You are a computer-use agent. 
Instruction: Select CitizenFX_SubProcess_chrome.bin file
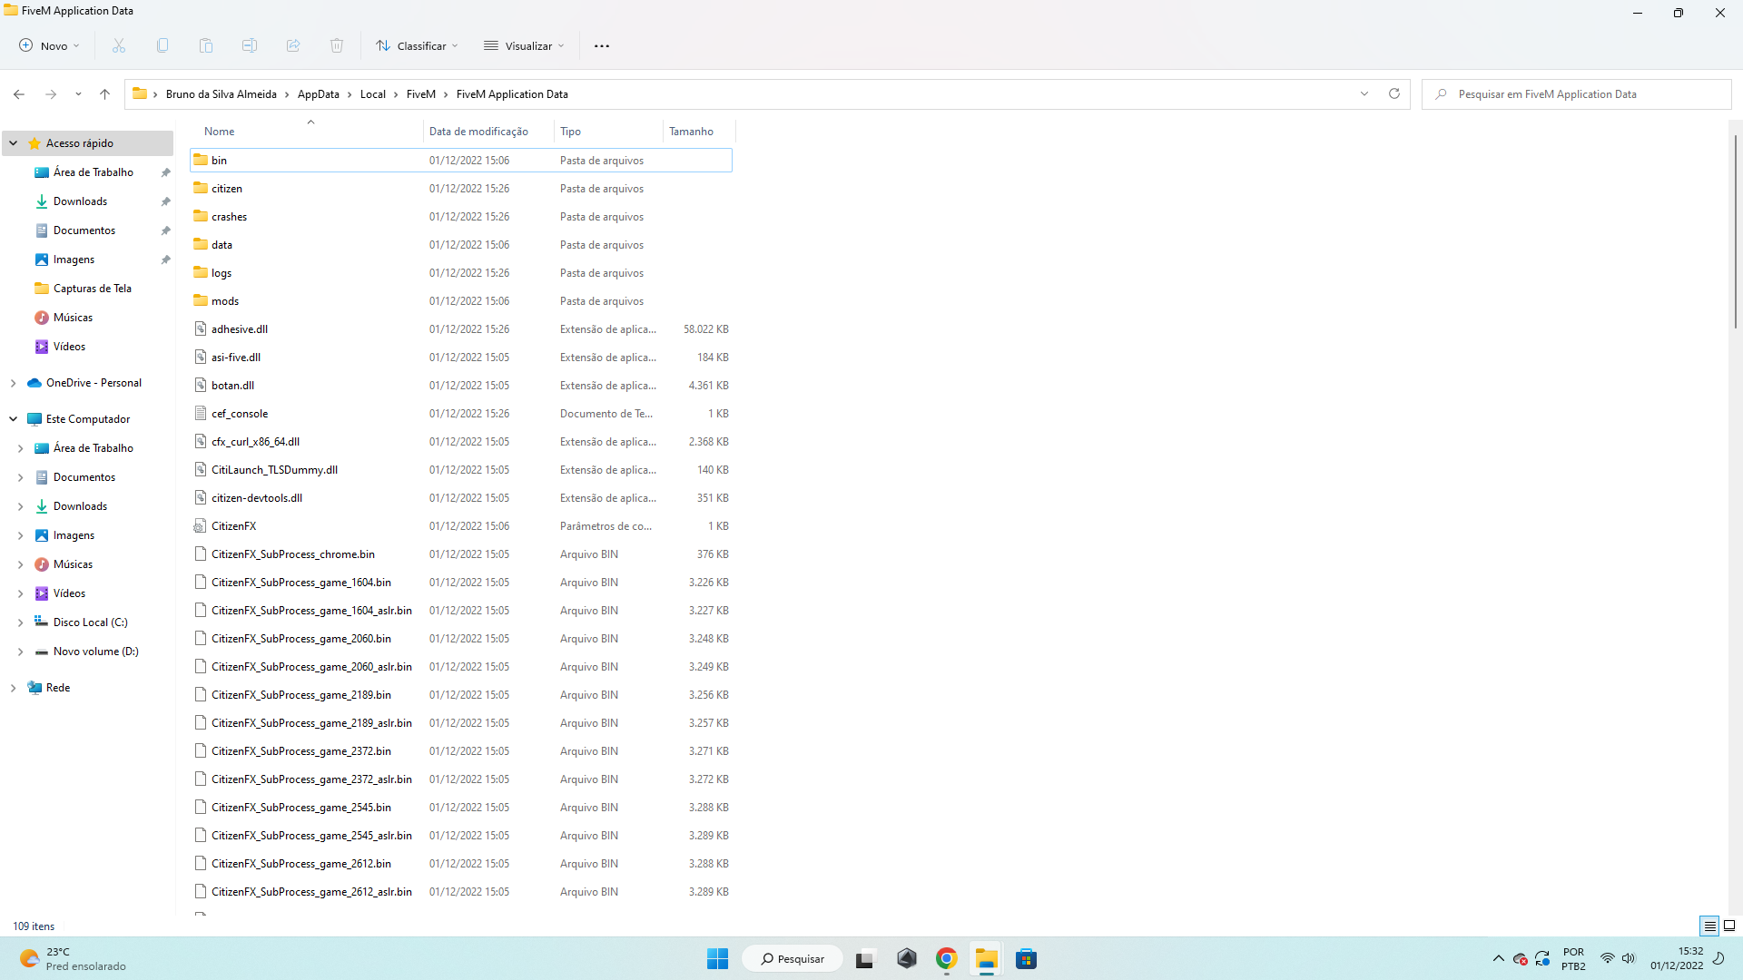click(x=461, y=554)
